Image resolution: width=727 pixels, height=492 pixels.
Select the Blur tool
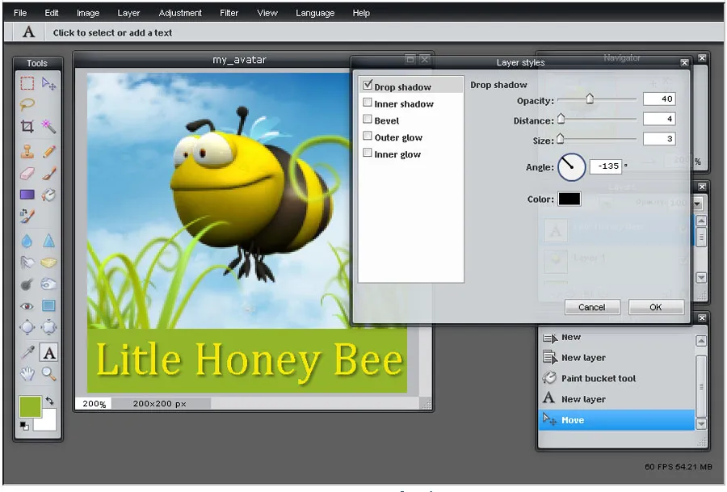pyautogui.click(x=27, y=241)
